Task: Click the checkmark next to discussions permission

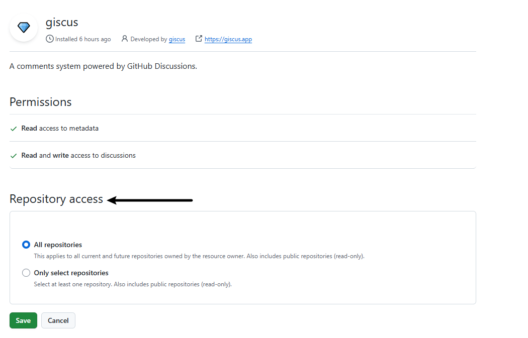Action: 14,156
